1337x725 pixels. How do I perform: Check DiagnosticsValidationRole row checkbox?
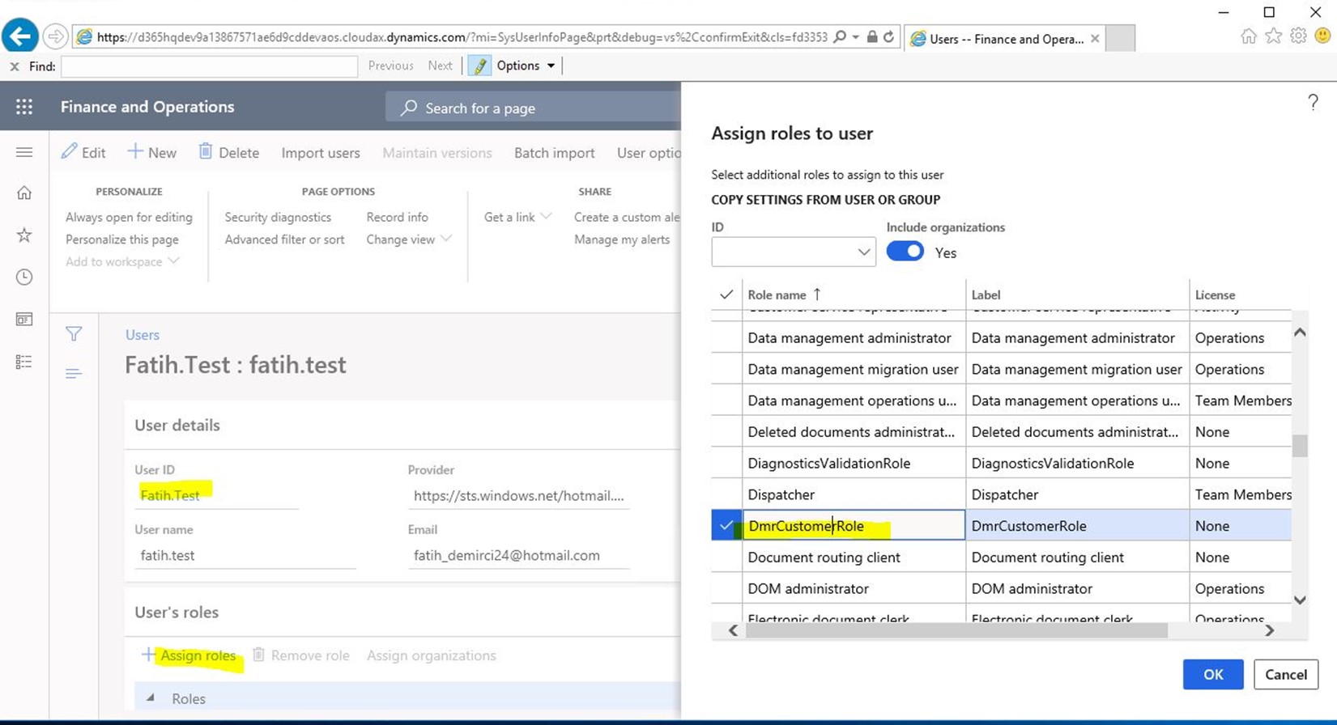tap(726, 463)
